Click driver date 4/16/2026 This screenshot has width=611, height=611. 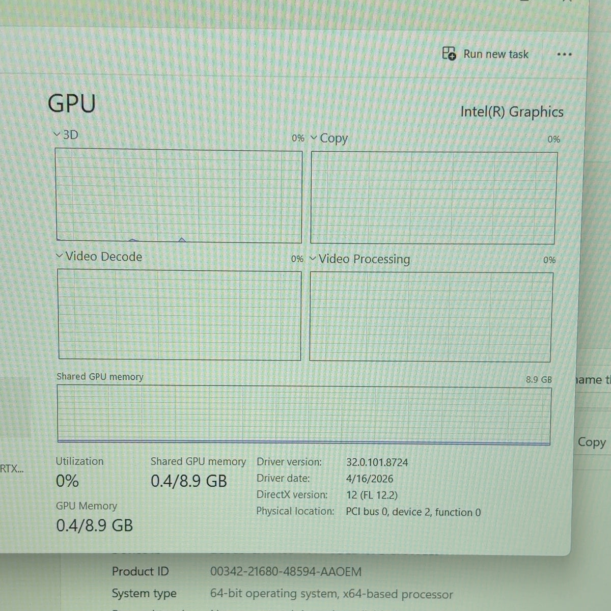[370, 479]
